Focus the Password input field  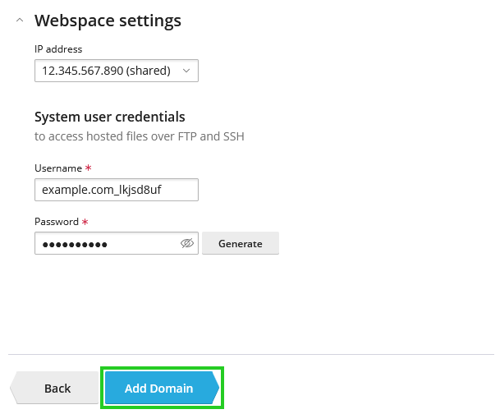click(x=105, y=244)
